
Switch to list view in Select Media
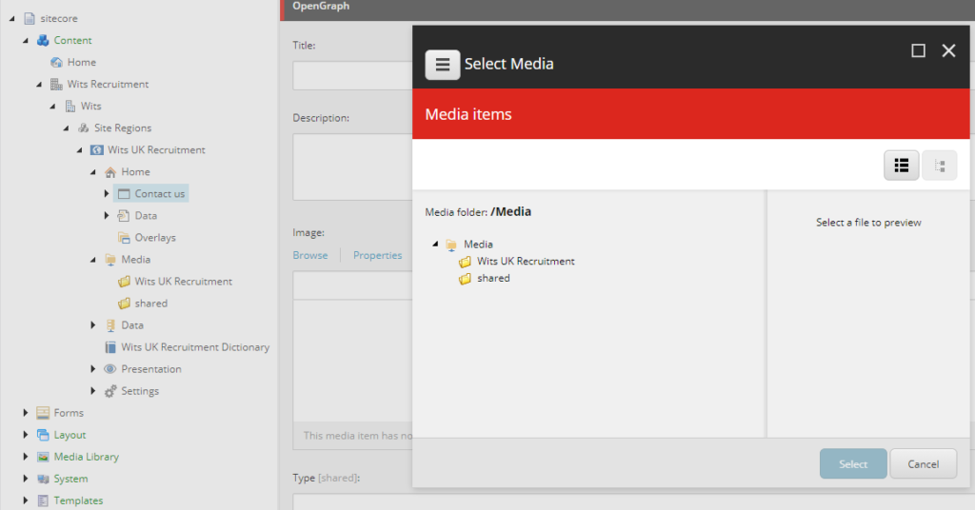click(x=901, y=166)
